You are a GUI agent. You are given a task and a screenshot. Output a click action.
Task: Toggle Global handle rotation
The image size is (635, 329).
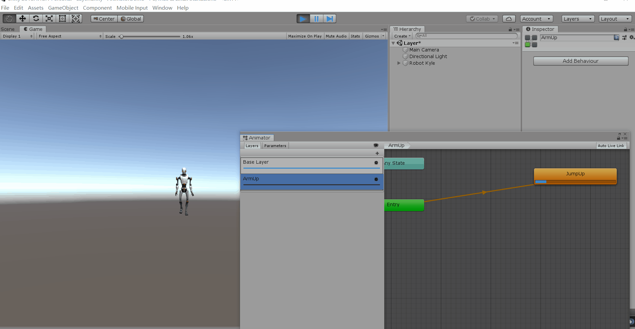131,19
